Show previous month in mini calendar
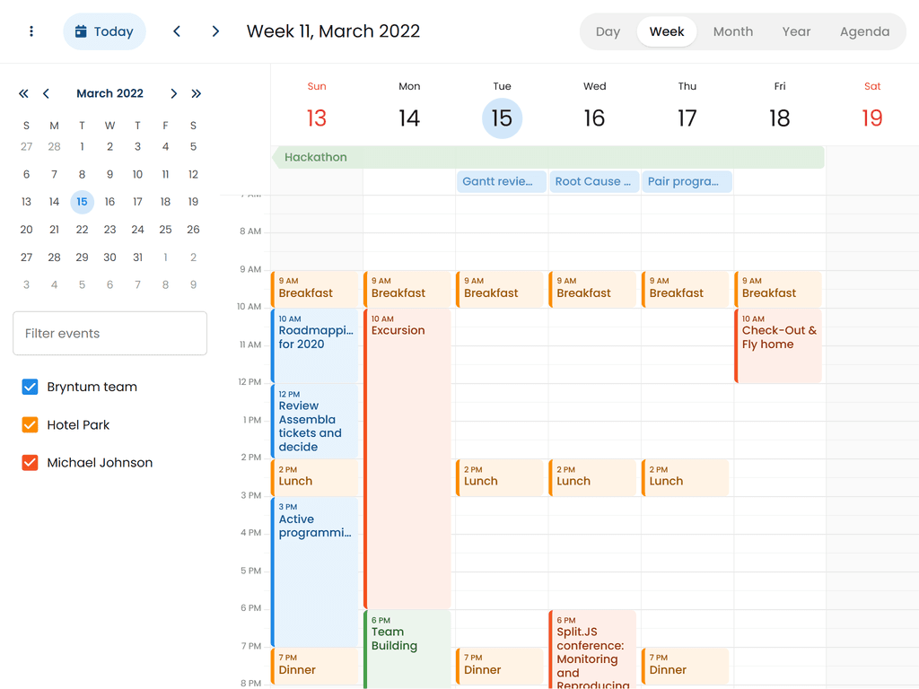Image resolution: width=919 pixels, height=689 pixels. tap(46, 93)
